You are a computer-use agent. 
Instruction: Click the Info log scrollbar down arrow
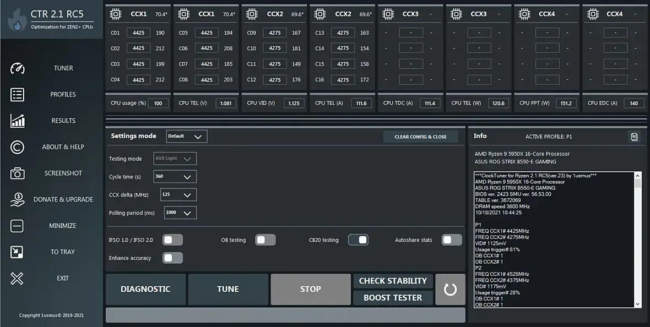point(637,304)
